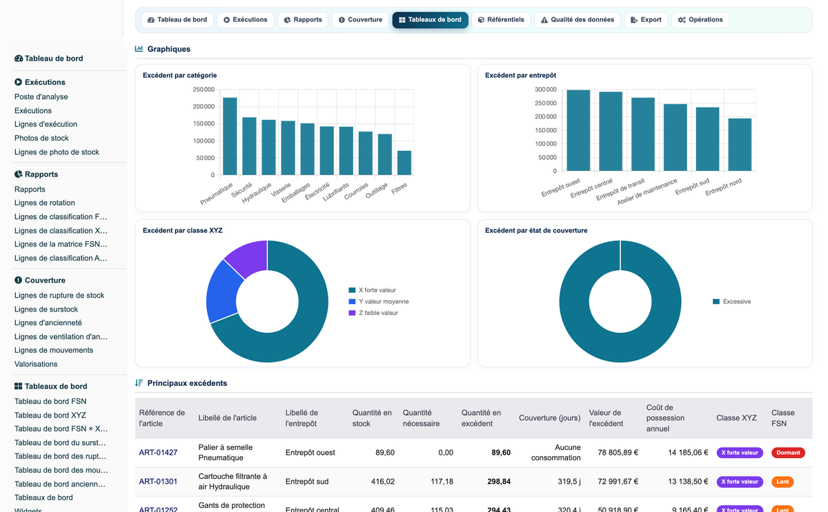Click the Graphiques section chart icon
Viewport: 828px width, 512px height.
click(139, 49)
